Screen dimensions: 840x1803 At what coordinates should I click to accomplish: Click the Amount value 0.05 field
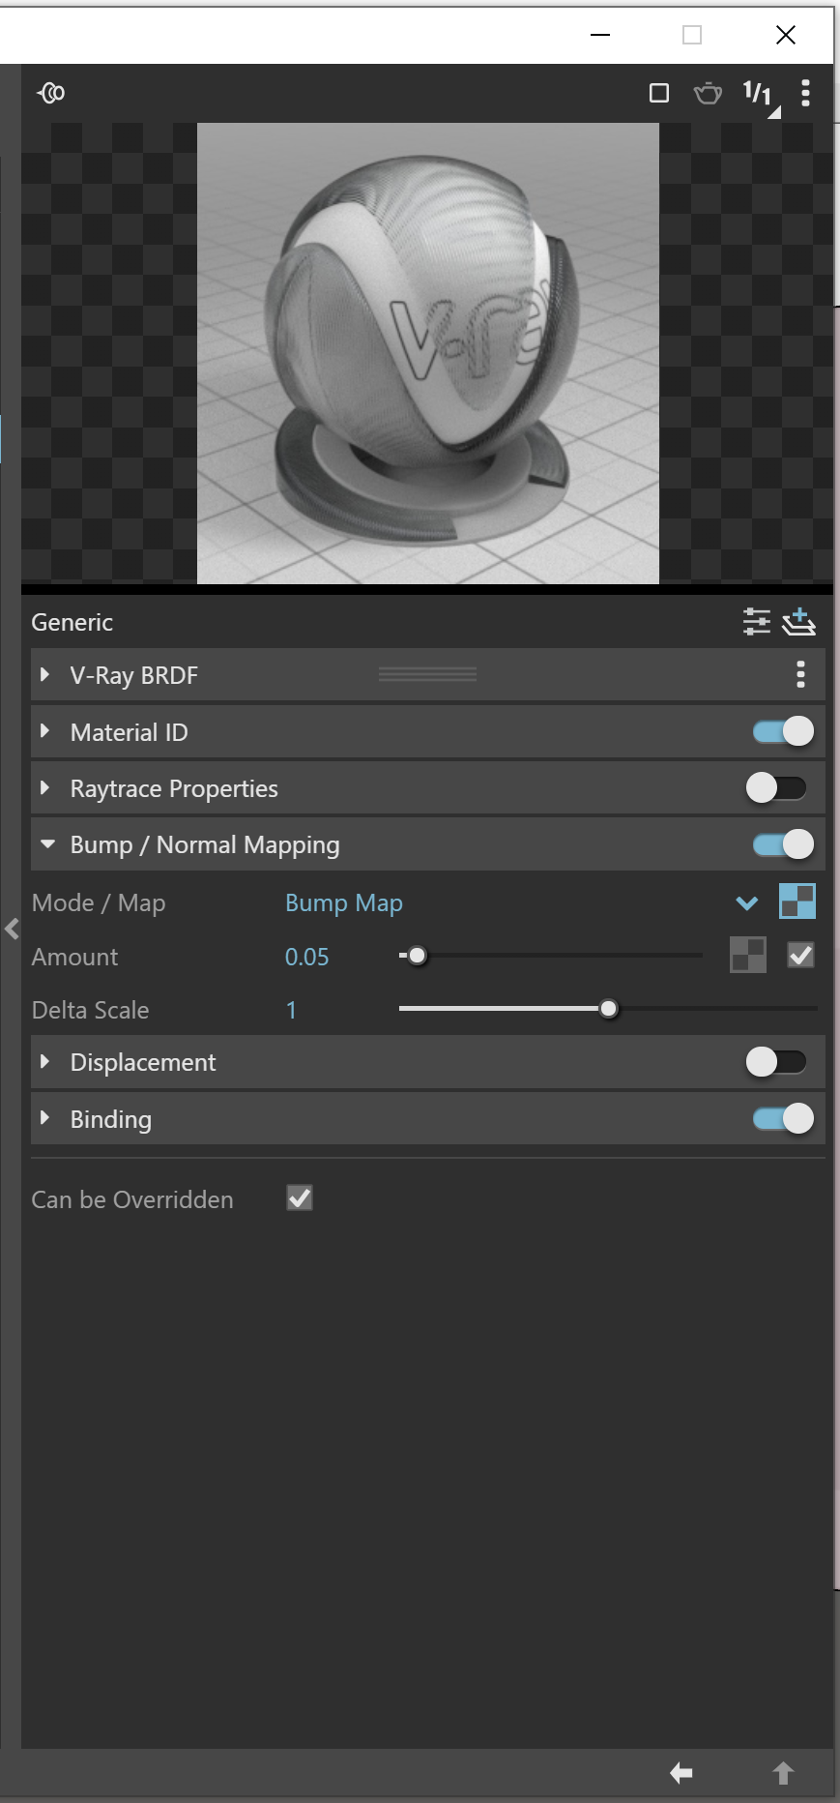[x=307, y=957]
